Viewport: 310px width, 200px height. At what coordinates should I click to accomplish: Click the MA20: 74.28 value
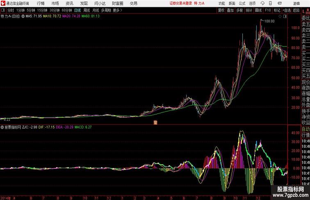tap(71, 16)
